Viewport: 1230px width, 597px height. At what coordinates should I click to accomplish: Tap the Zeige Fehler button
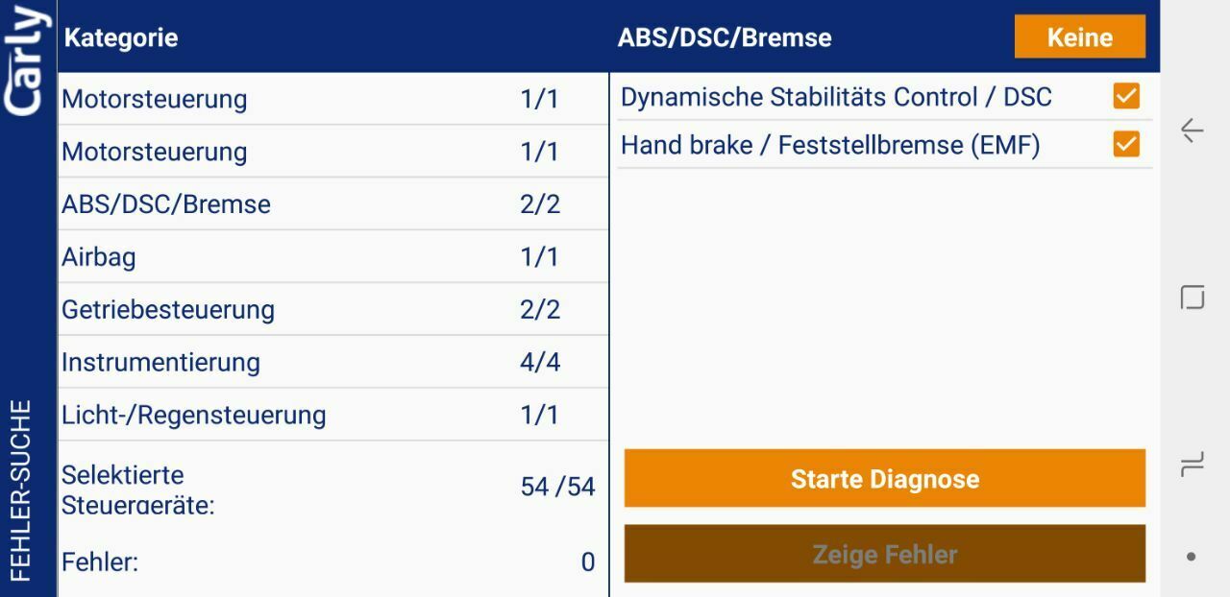click(885, 554)
